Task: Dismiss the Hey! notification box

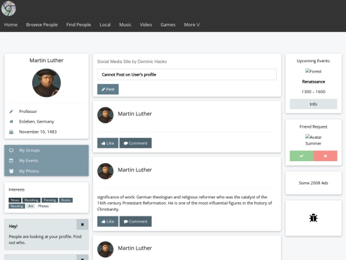Action: click(82, 225)
